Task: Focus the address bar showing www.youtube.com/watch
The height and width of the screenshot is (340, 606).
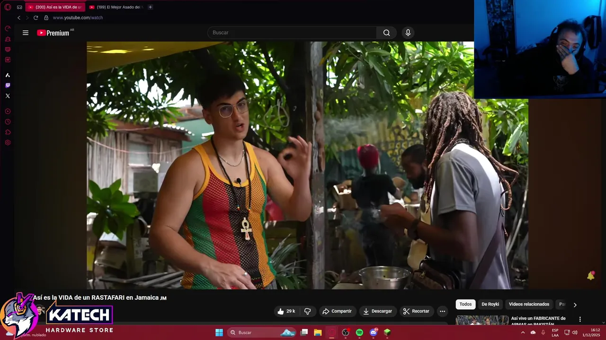Action: click(x=78, y=17)
